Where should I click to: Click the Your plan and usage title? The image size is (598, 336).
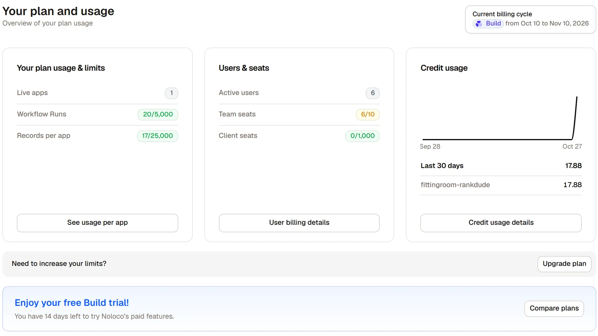(58, 11)
